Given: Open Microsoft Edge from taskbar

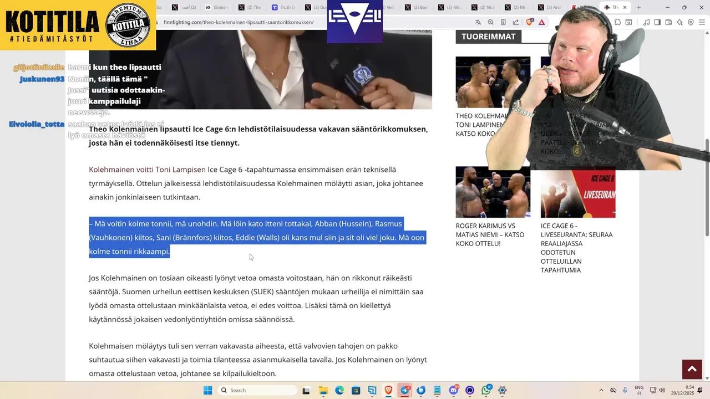Looking at the screenshot, I should tap(339, 390).
